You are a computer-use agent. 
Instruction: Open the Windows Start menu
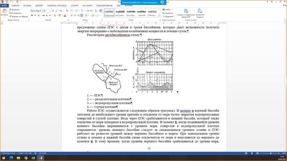pos(4,158)
